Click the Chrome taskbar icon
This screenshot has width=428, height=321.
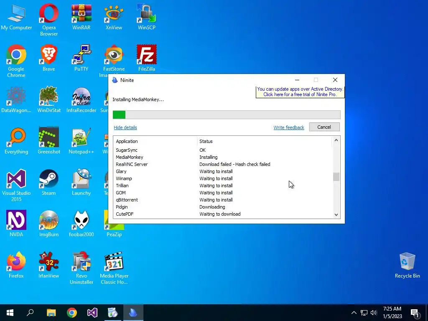coord(72,313)
